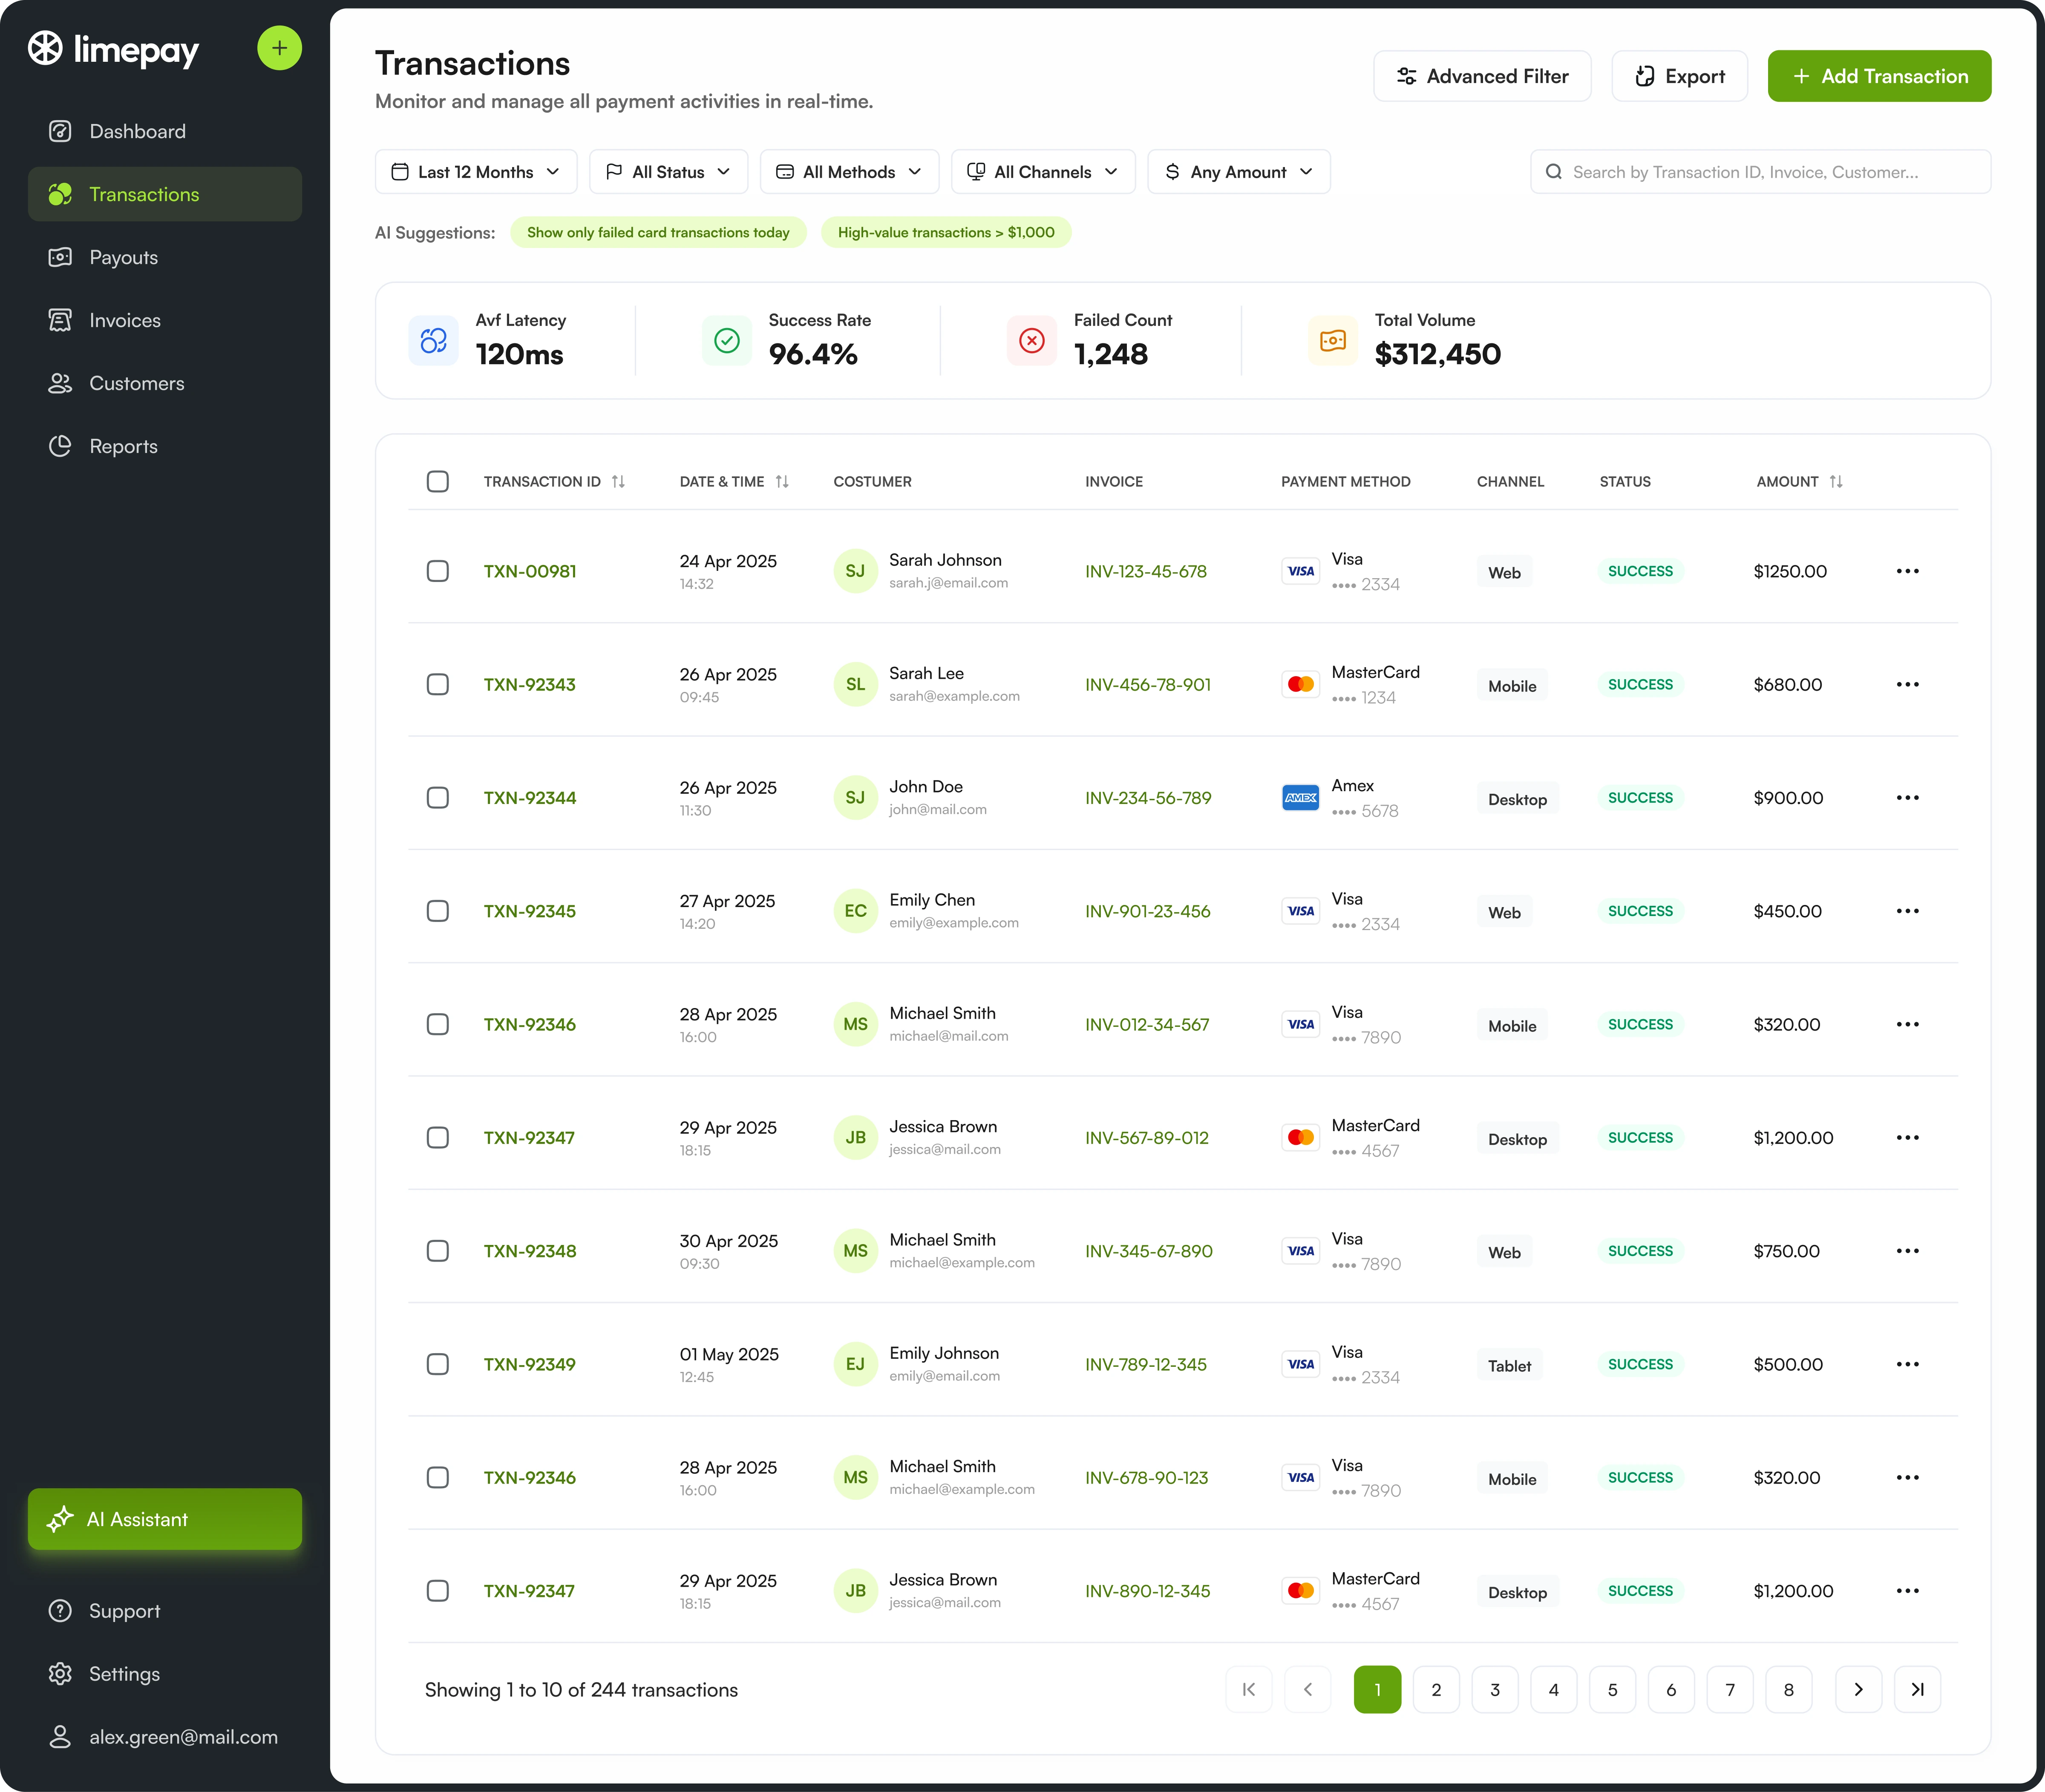Expand the Any Amount dropdown
The image size is (2045, 1792).
click(x=1239, y=172)
